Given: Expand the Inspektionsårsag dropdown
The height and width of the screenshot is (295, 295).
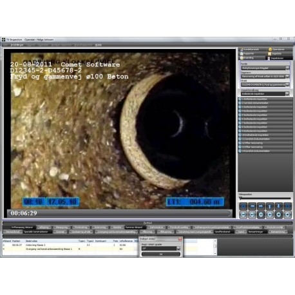Looking at the screenshot, I should tap(287, 94).
